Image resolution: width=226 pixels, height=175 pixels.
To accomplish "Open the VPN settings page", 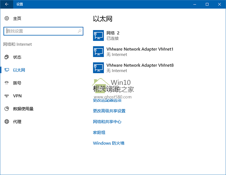I will point(17,96).
